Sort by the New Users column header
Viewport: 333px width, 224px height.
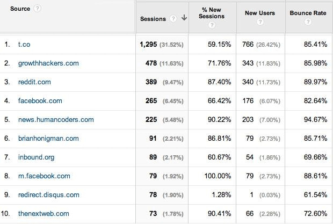[x=260, y=13]
